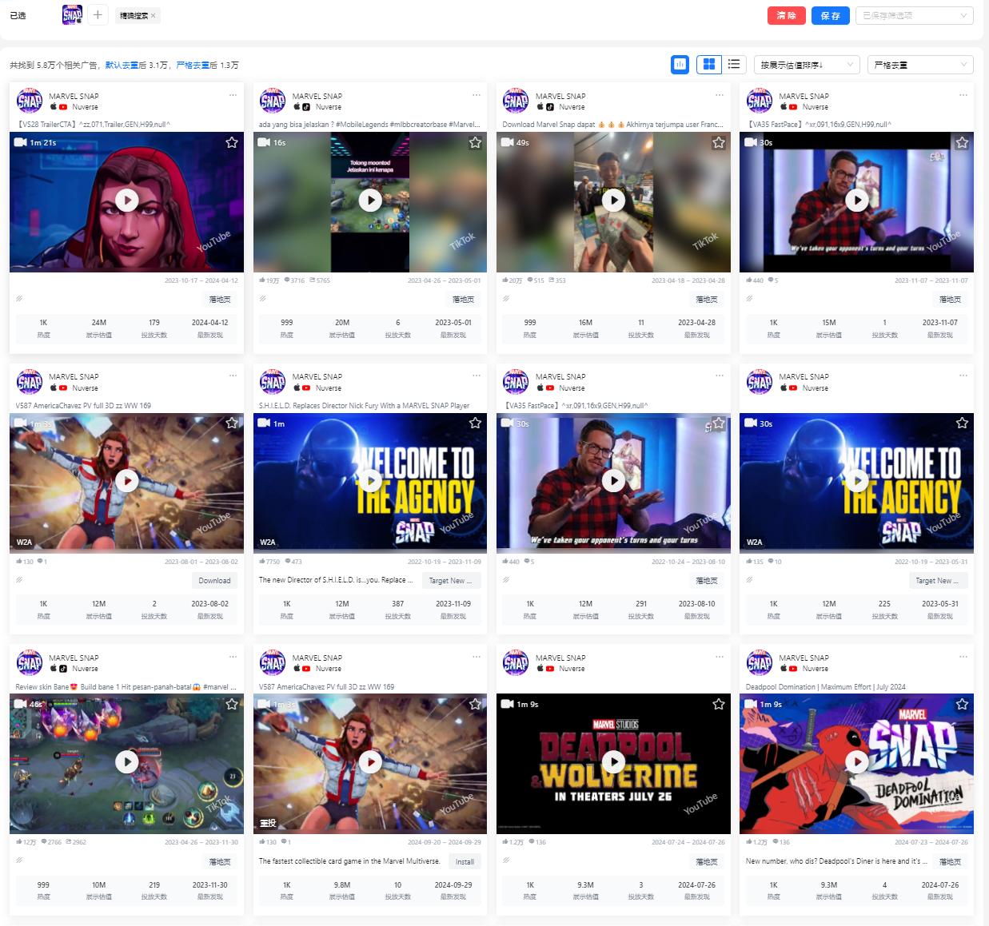Image resolution: width=989 pixels, height=926 pixels.
Task: Play the S.H.I.E.L.D. Replaces Director video
Action: (x=370, y=480)
